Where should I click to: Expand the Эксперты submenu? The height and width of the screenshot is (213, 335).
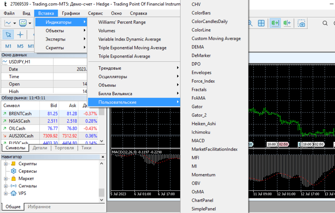[x=61, y=39]
